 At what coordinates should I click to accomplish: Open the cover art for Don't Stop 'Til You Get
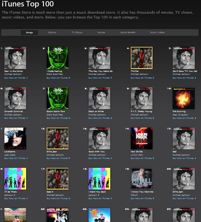tap(184, 58)
